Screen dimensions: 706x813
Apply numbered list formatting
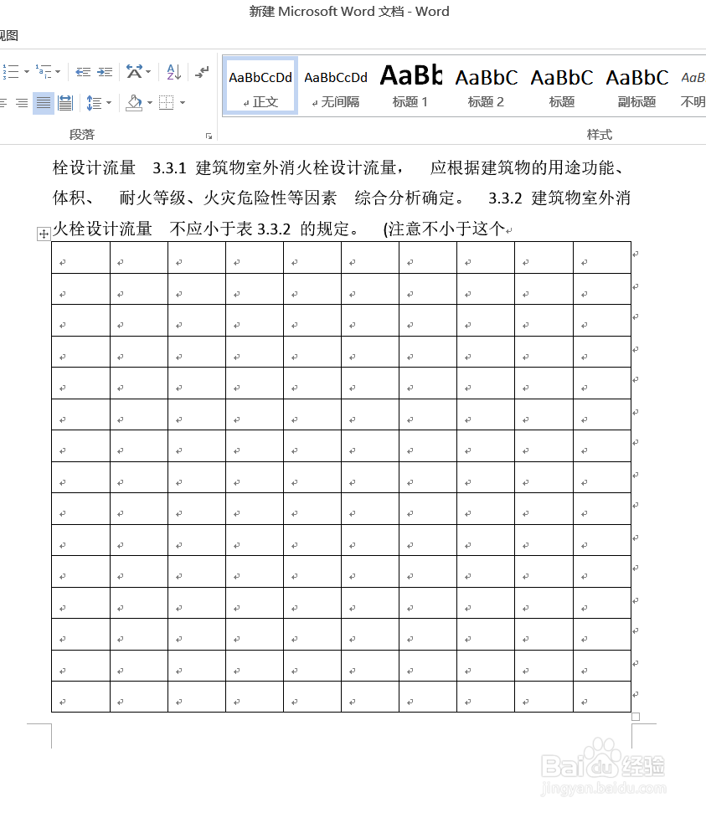pos(11,71)
